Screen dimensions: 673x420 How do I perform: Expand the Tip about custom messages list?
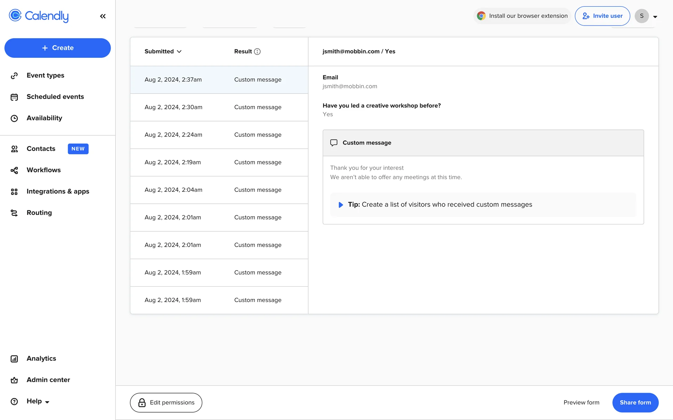340,205
